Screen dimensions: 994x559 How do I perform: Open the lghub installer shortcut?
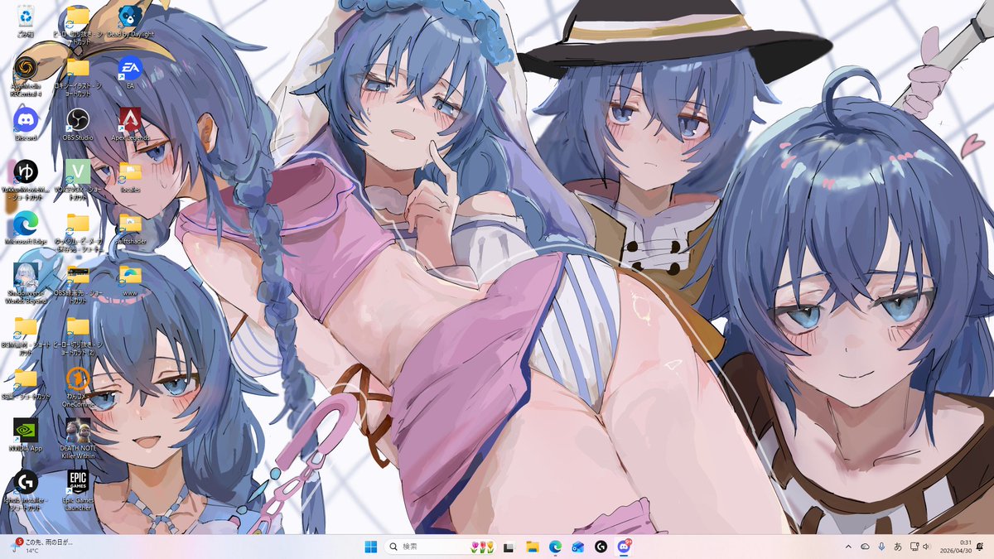(26, 489)
